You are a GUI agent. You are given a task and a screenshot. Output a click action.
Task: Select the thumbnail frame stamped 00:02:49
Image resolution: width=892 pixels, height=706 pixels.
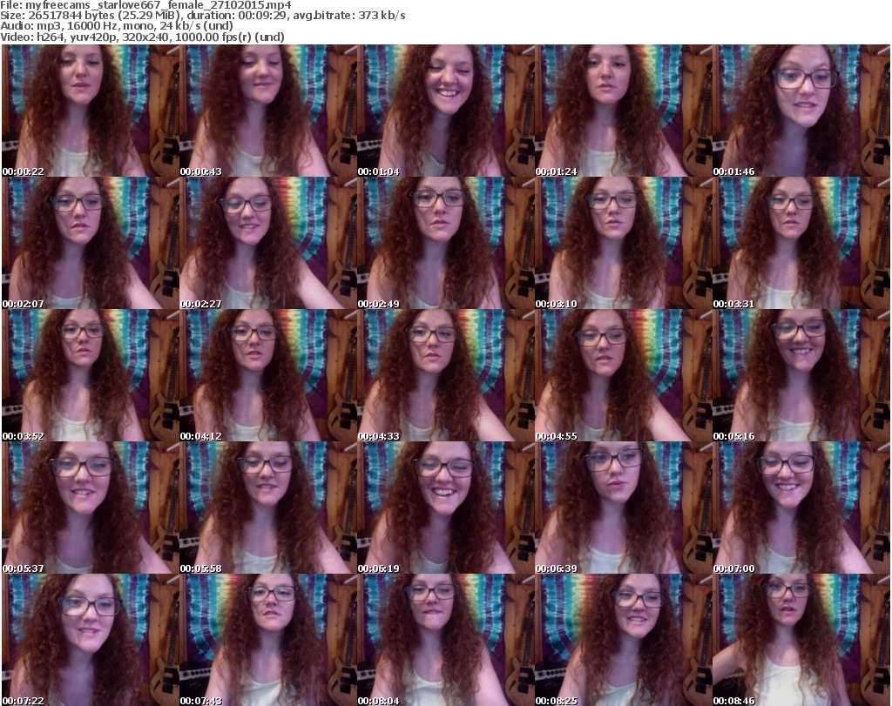(445, 243)
